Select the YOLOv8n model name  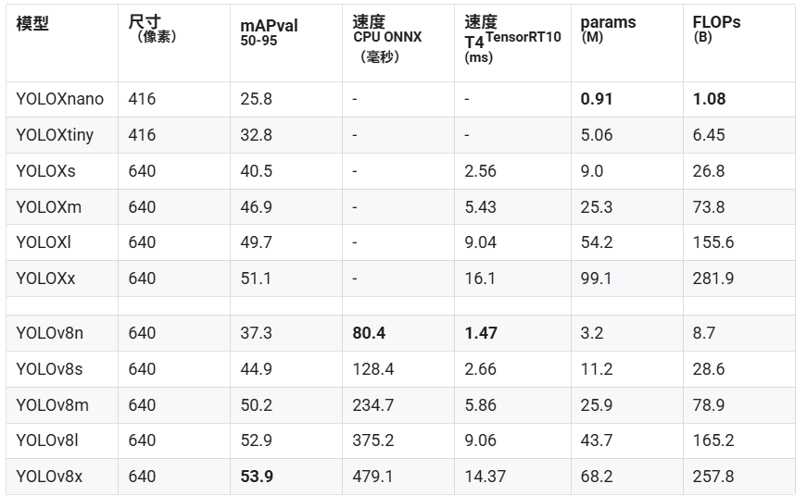(x=49, y=333)
